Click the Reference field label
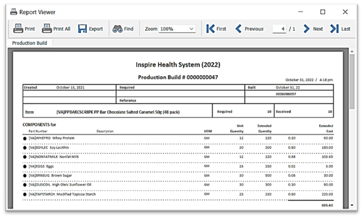The height and width of the screenshot is (218, 363). 128,101
